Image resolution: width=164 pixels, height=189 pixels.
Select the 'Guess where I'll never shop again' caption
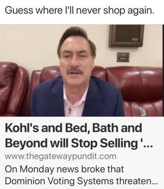click(x=79, y=11)
